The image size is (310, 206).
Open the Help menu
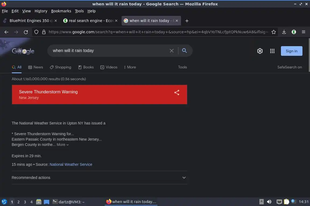coord(91,11)
